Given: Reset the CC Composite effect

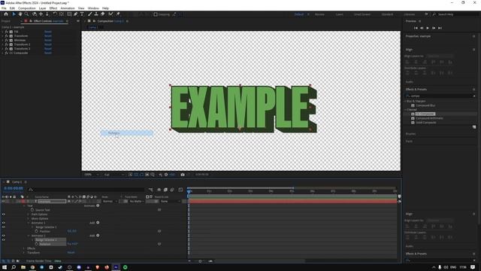Looking at the screenshot, I should tap(48, 53).
